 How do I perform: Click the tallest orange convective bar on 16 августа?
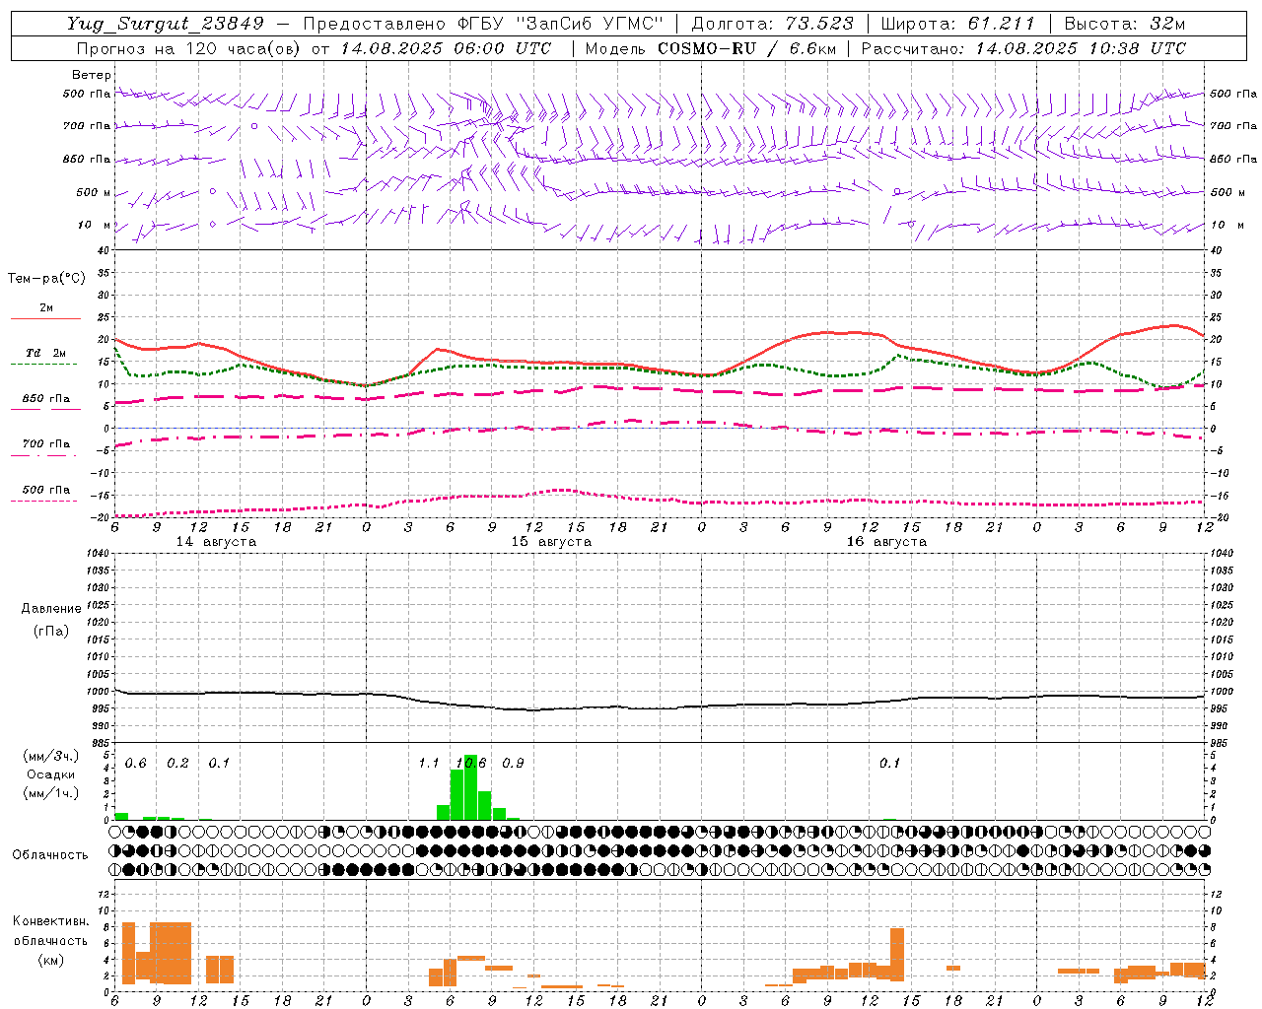(897, 954)
